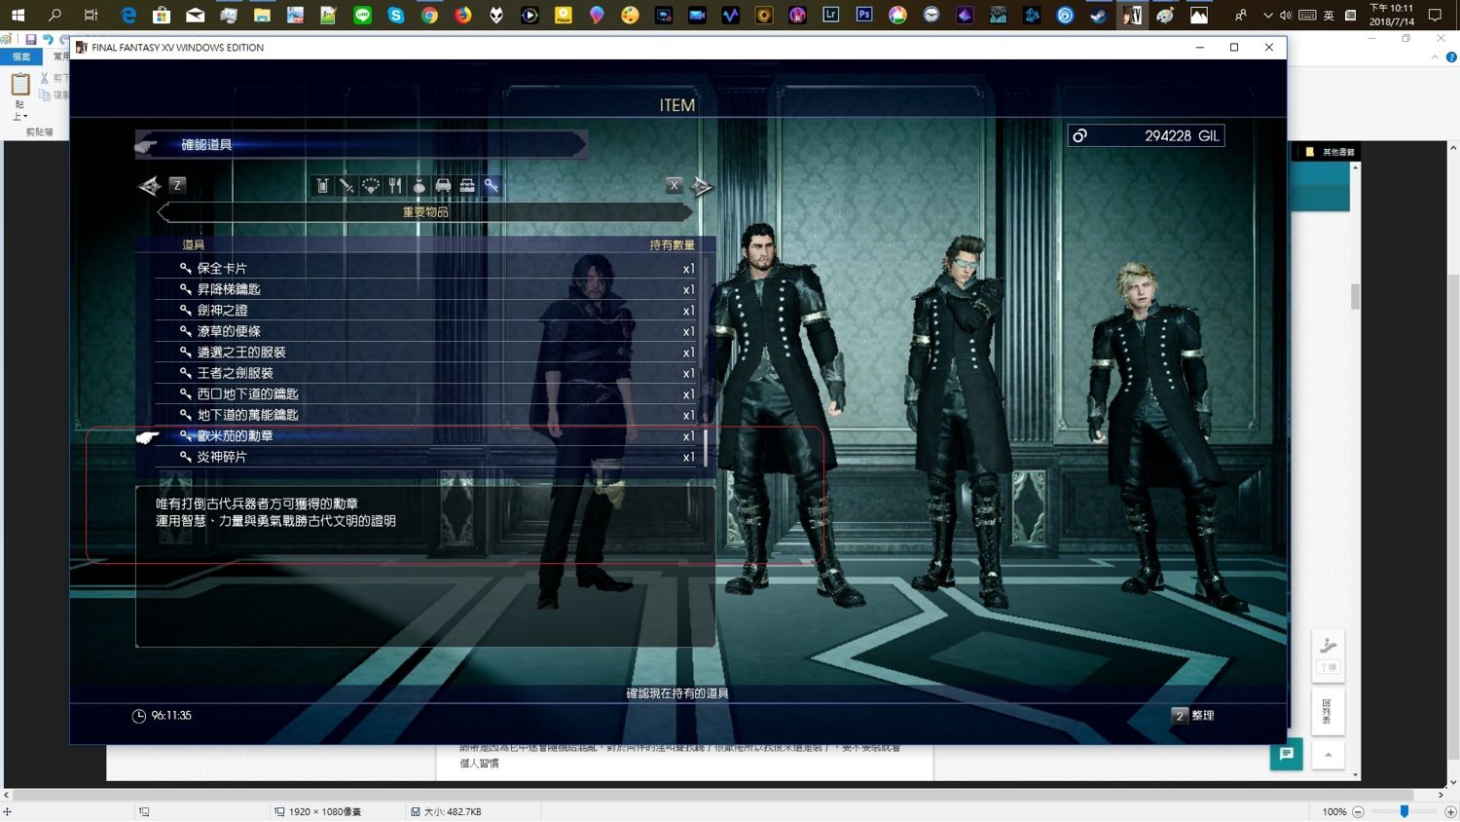
Task: Click the right category arrow beside X
Action: coord(702,186)
